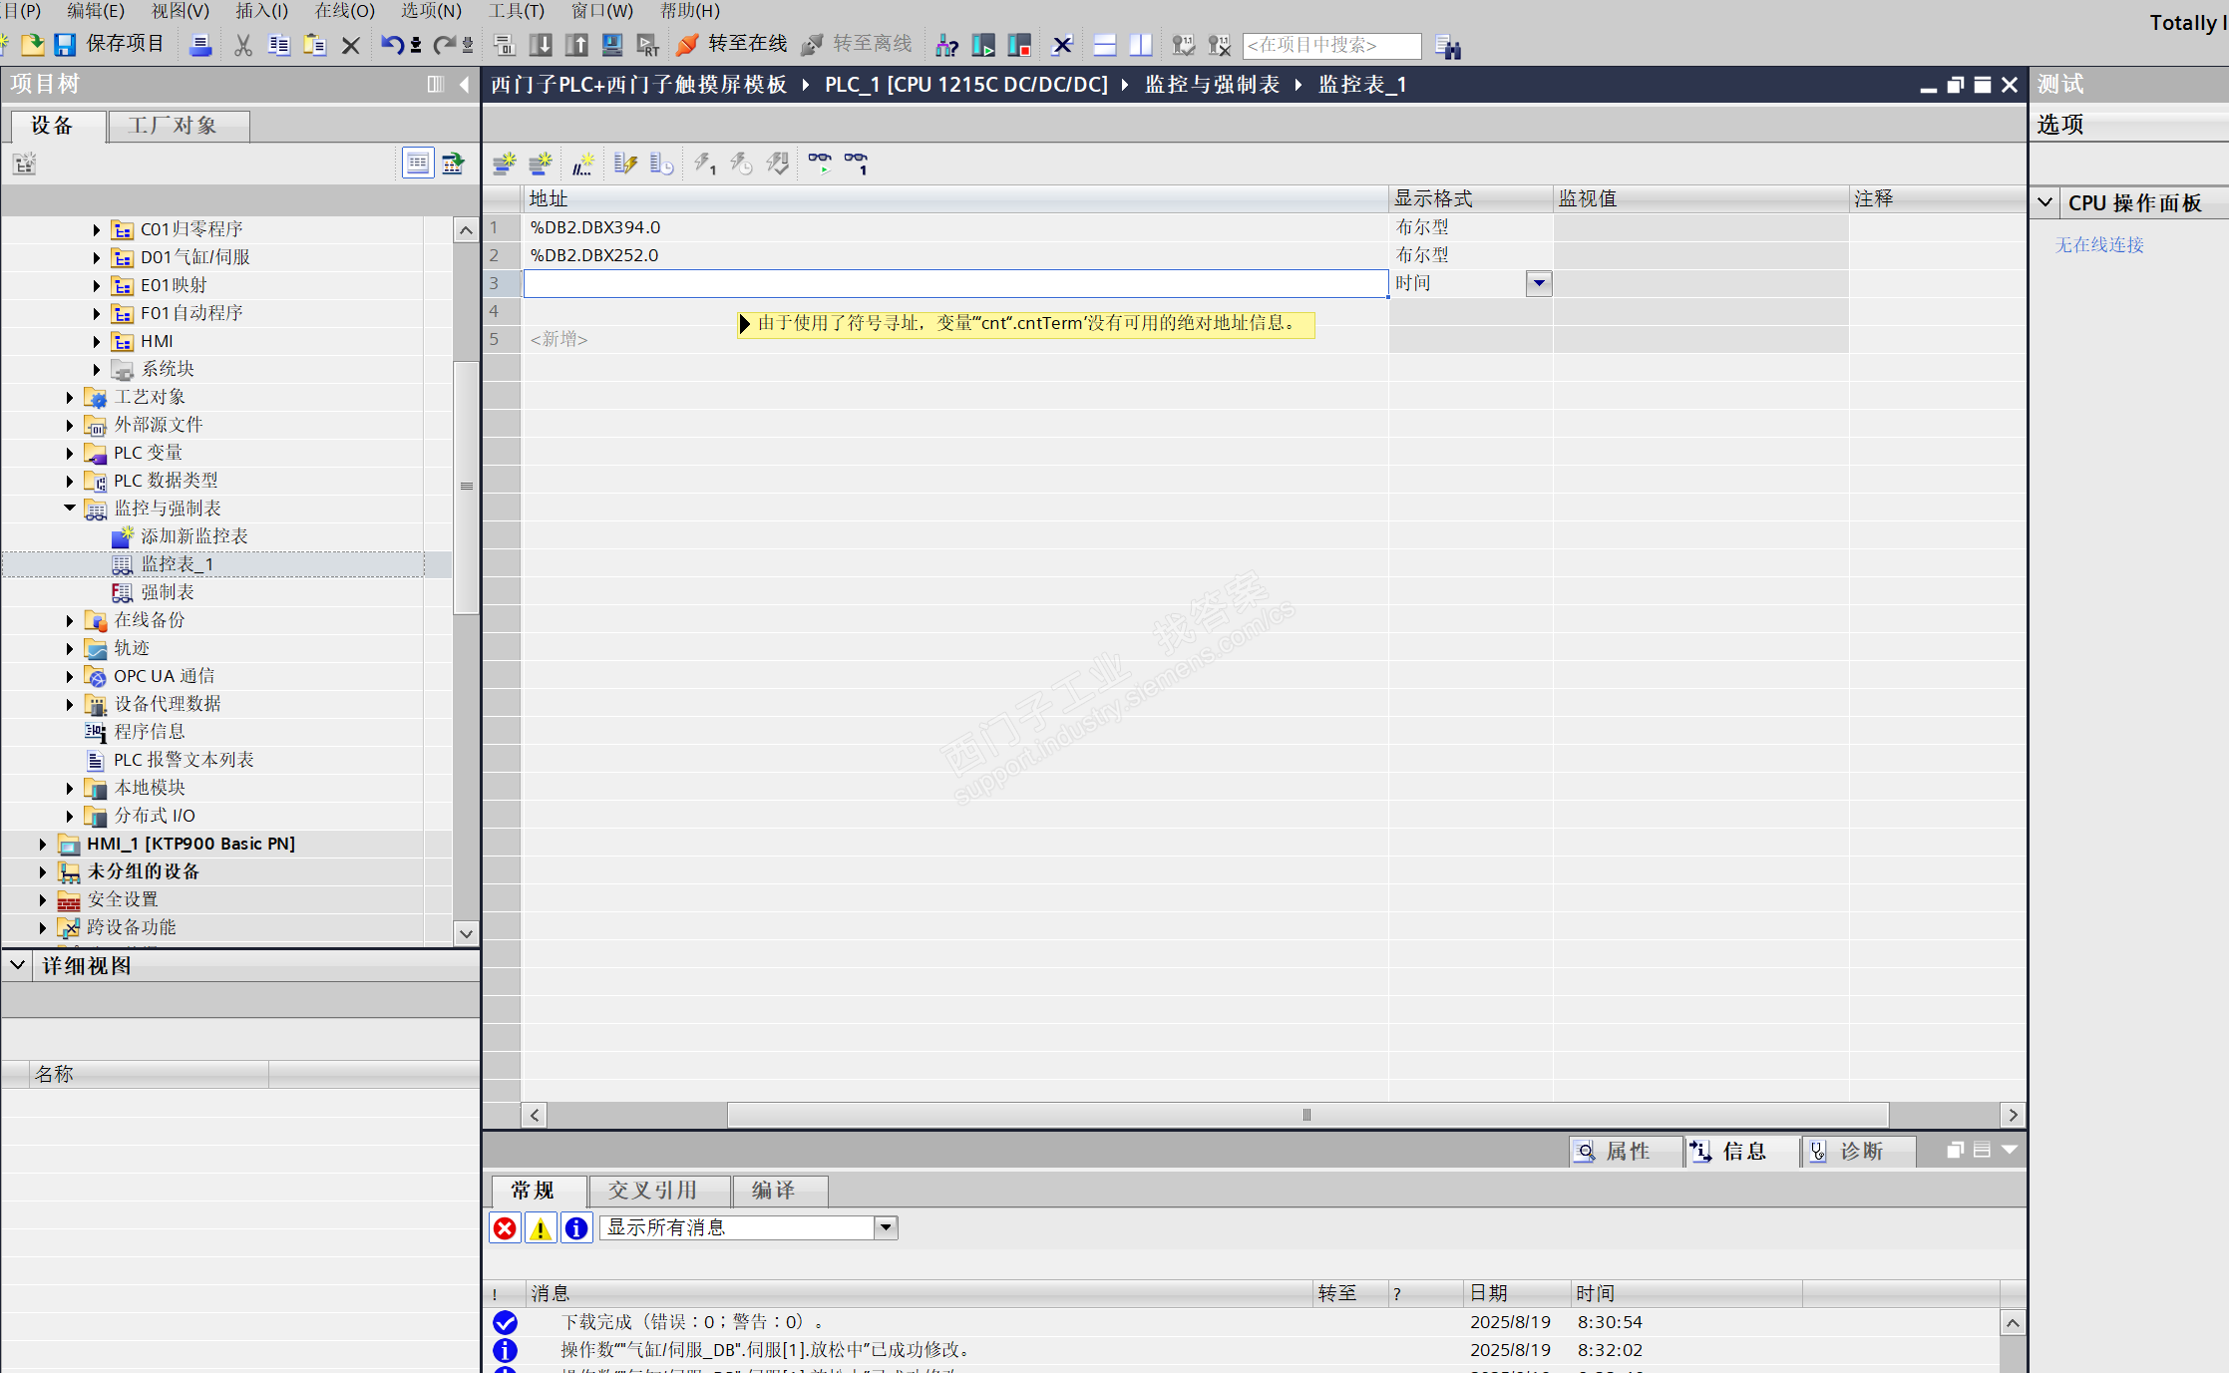
Task: Click 保存项目 save project button
Action: pos(110,45)
